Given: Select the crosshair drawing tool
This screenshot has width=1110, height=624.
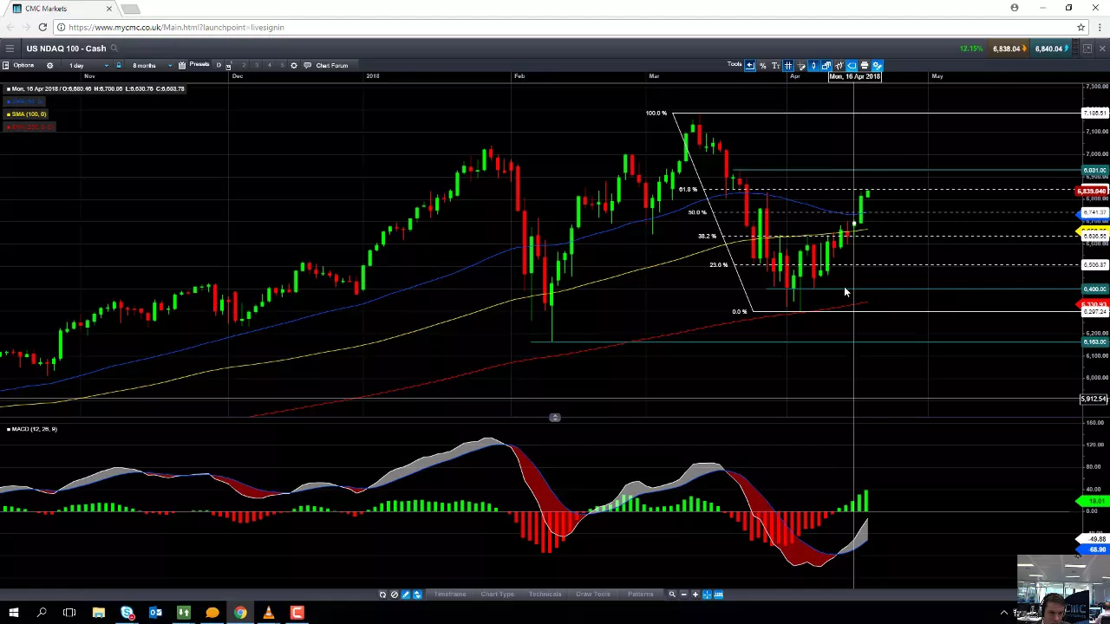Looking at the screenshot, I should click(801, 66).
